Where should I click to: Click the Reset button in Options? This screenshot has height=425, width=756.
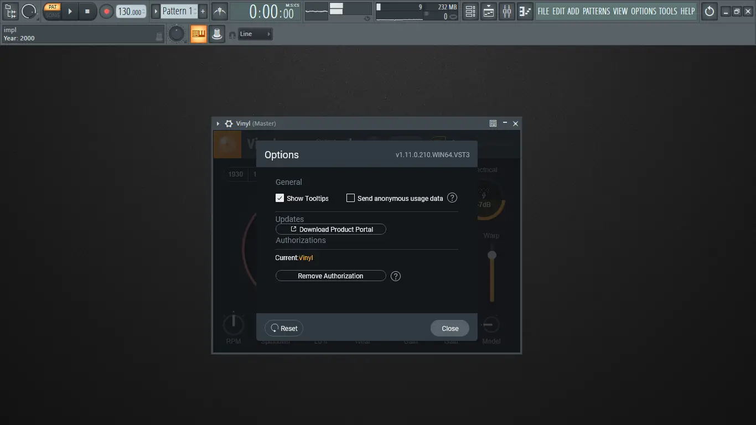coord(284,328)
